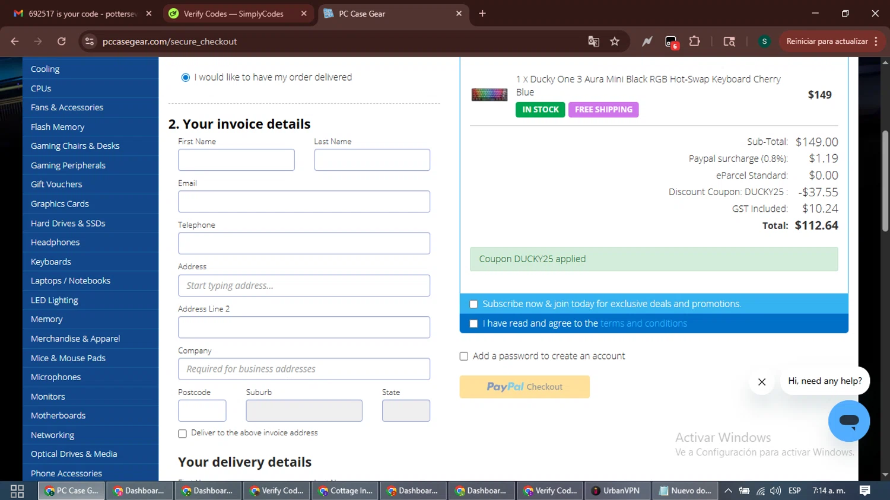Click the Ducky keyboard product thumbnail
The height and width of the screenshot is (500, 890).
point(490,94)
